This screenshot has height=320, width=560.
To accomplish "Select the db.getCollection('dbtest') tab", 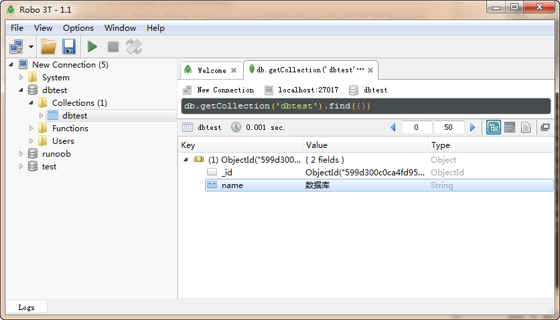I will [x=310, y=70].
